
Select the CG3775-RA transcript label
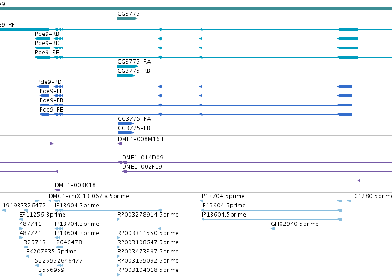point(134,62)
